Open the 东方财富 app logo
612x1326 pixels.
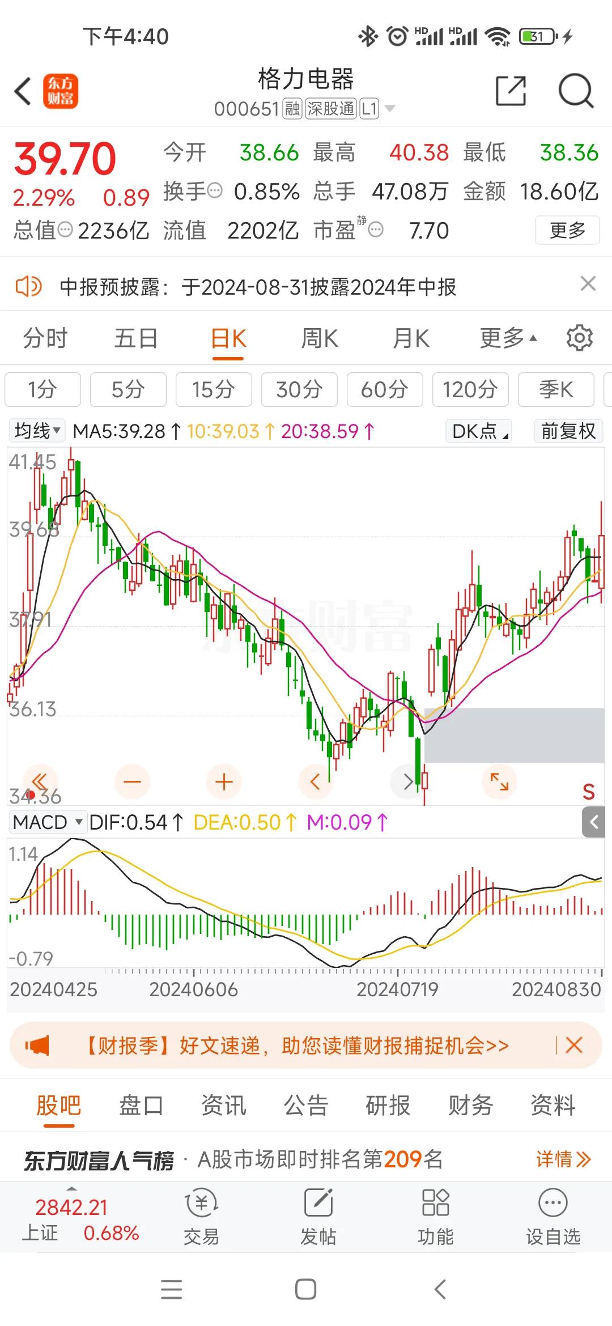tap(61, 91)
